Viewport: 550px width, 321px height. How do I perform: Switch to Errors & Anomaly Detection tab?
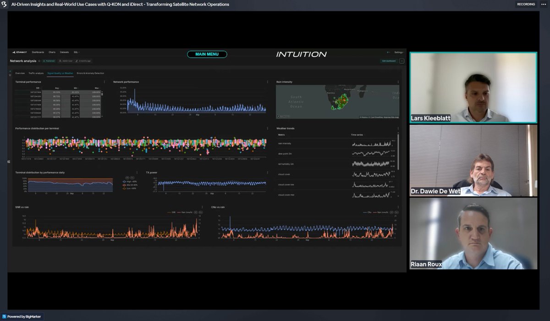(90, 73)
